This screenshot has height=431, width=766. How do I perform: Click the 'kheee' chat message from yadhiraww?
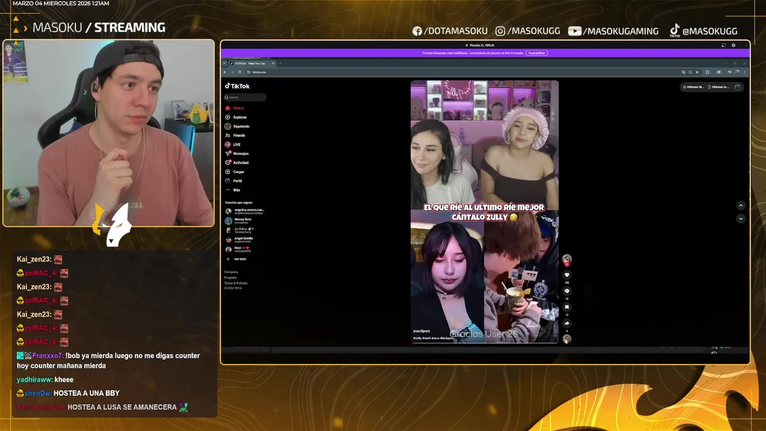(x=63, y=380)
